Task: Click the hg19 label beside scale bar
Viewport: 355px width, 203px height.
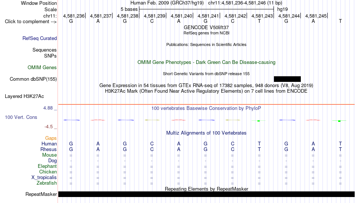Action: [x=283, y=9]
